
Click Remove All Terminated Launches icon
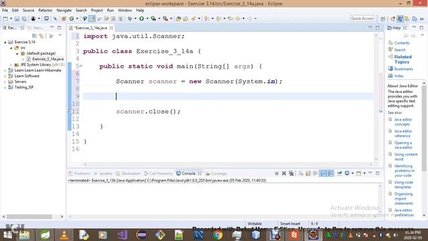(292, 173)
